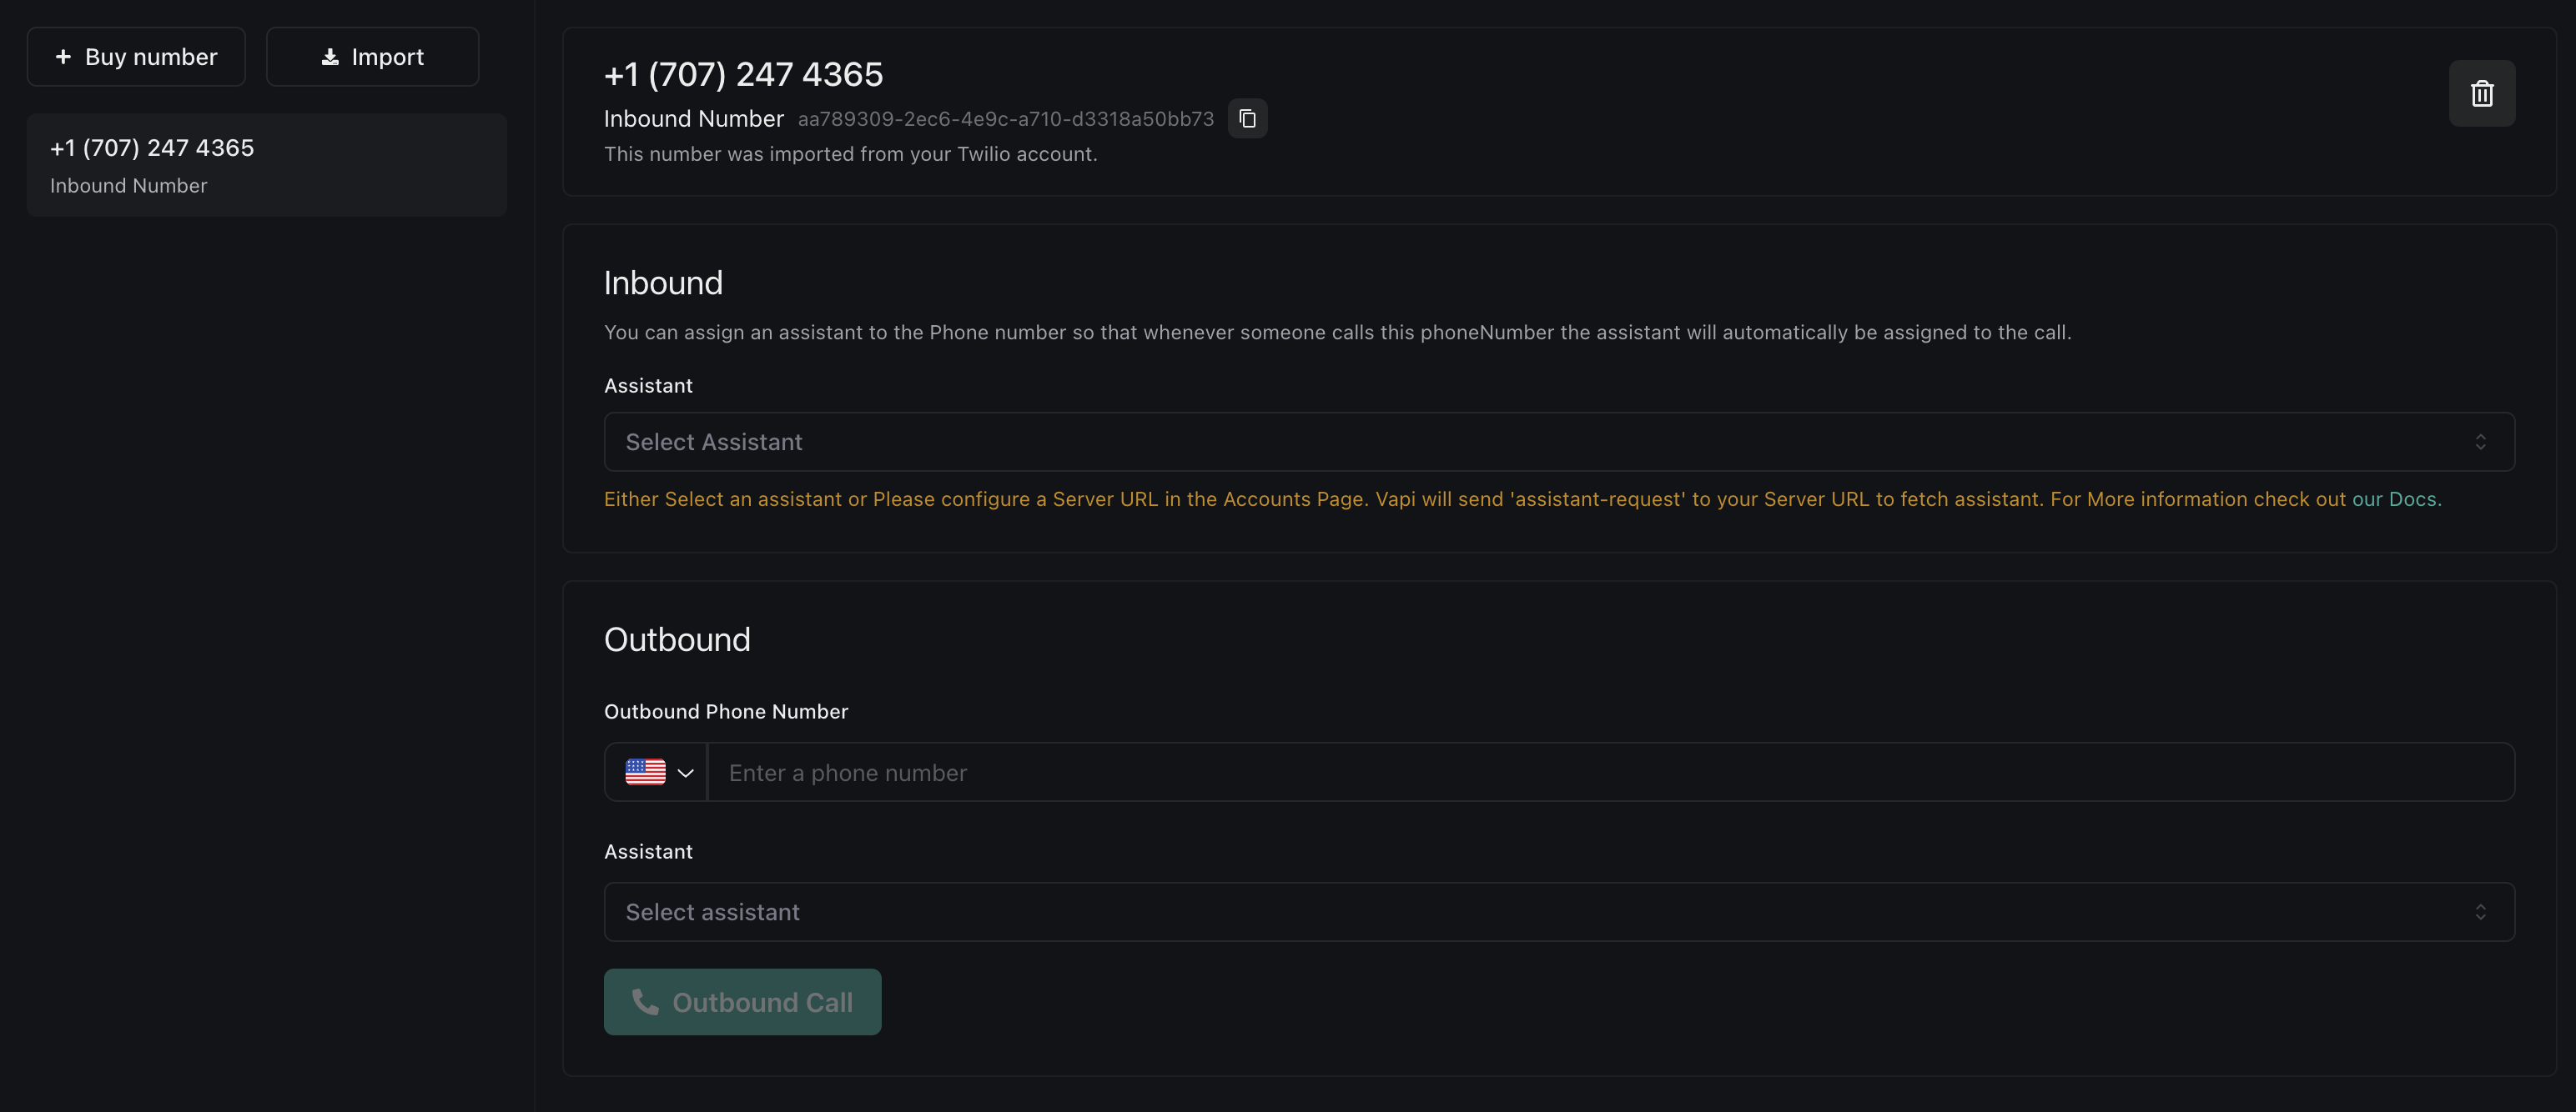Click Inbound Number label in sidebar entry
This screenshot has height=1112, width=2576.
click(x=129, y=186)
